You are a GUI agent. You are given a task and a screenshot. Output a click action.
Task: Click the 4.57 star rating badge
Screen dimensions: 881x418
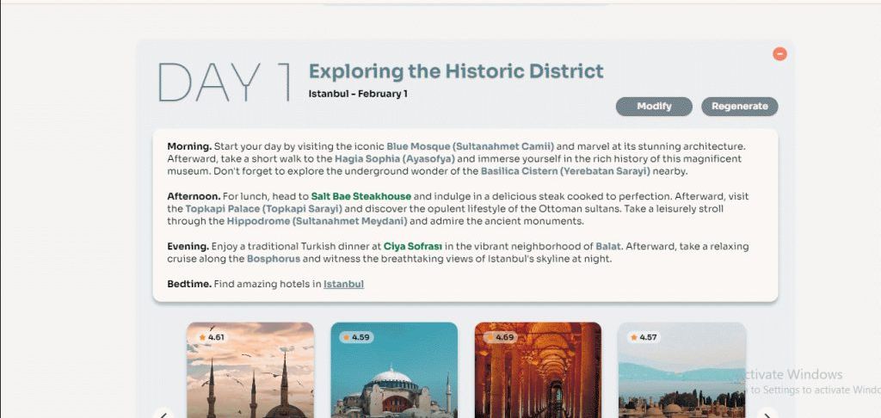(644, 338)
